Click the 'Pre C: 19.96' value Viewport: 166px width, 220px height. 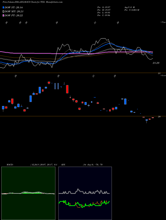coord(104,15)
